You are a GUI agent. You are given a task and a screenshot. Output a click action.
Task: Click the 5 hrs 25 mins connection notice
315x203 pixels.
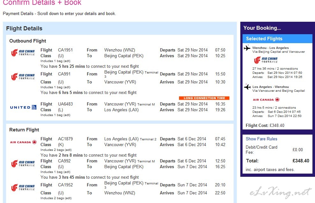pyautogui.click(x=90, y=66)
